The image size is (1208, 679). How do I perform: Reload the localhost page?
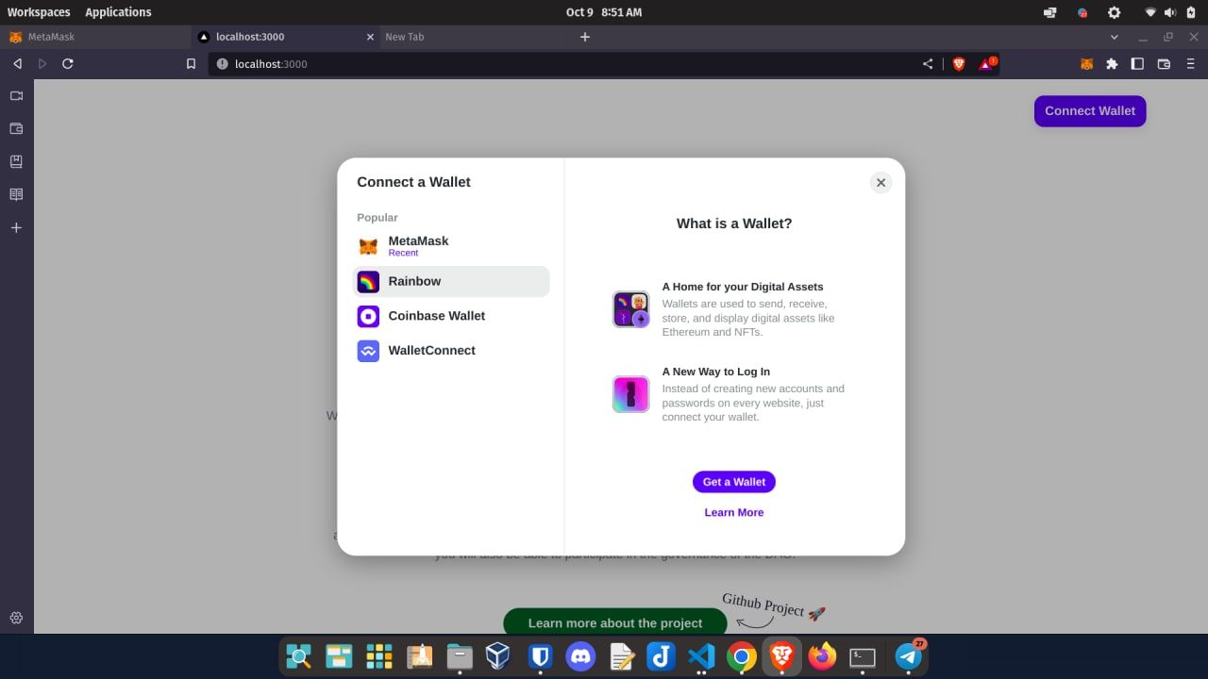[68, 63]
